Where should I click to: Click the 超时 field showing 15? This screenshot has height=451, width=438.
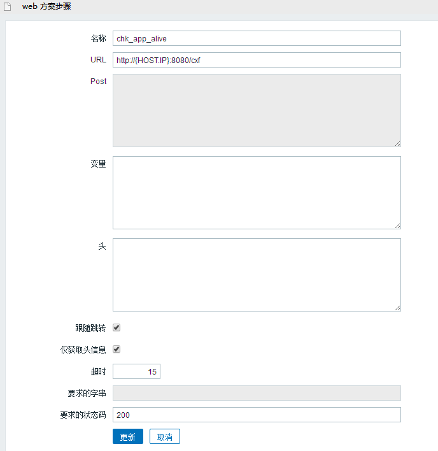point(136,371)
